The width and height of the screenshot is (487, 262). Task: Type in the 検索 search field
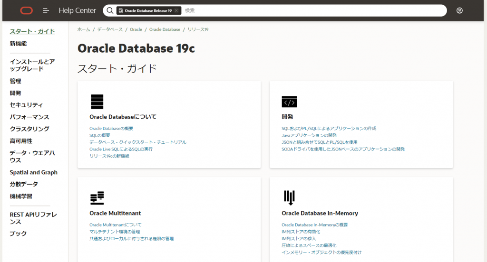(309, 10)
